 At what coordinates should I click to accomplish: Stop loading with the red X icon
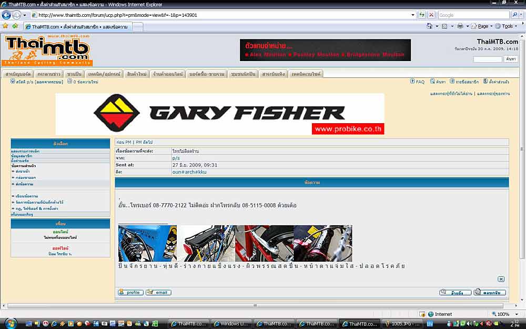(x=431, y=15)
